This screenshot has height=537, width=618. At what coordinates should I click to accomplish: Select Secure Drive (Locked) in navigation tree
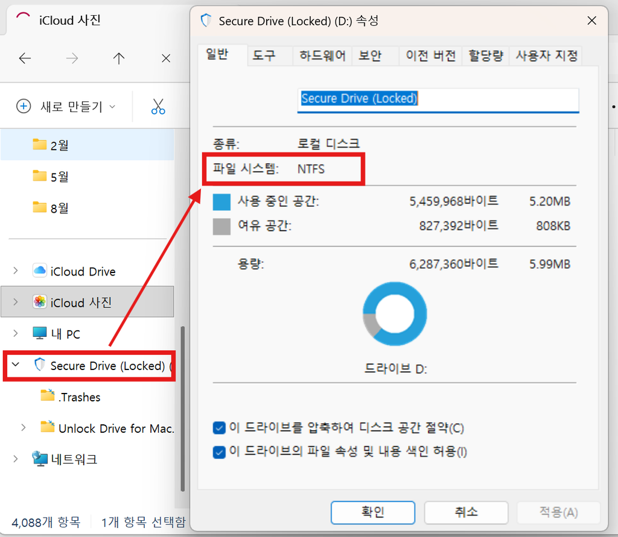tap(89, 366)
